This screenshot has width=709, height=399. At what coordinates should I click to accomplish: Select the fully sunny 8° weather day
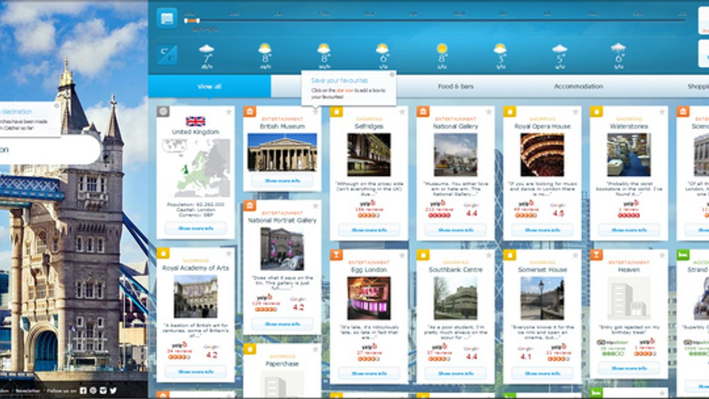pyautogui.click(x=442, y=56)
